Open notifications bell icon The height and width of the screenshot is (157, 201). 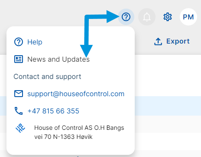point(147,17)
